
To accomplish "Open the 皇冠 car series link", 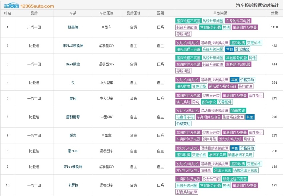I will [x=73, y=98].
